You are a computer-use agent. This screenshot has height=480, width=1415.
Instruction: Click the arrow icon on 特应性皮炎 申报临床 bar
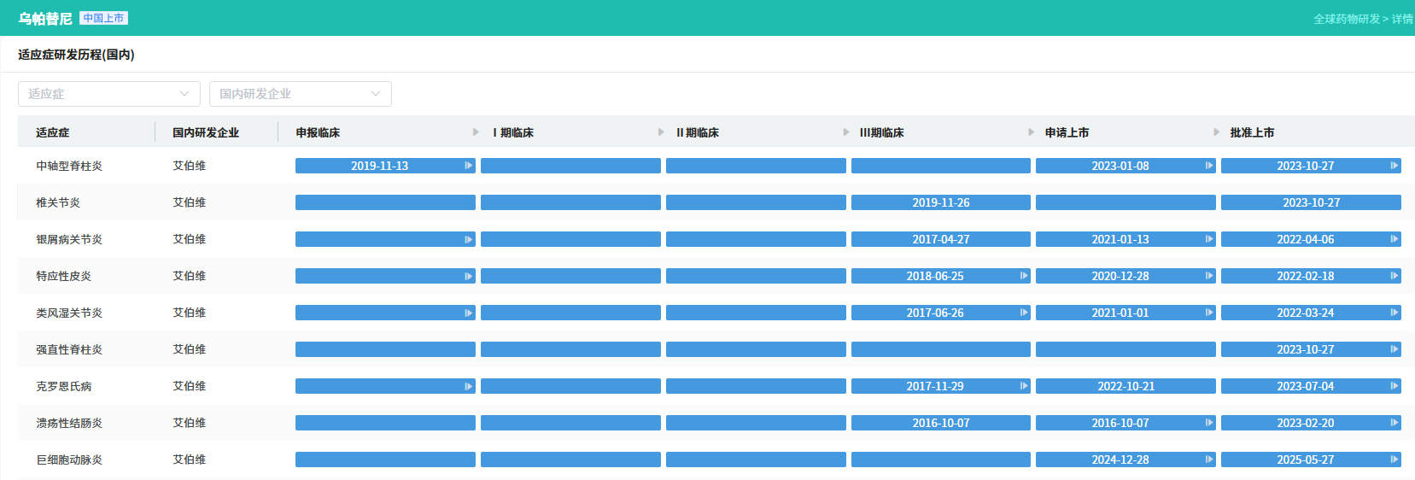(x=468, y=276)
